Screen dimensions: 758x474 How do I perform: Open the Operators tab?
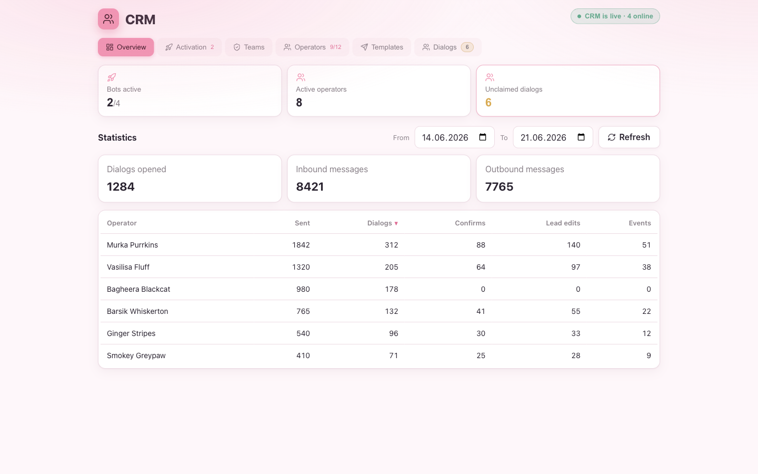(x=312, y=47)
